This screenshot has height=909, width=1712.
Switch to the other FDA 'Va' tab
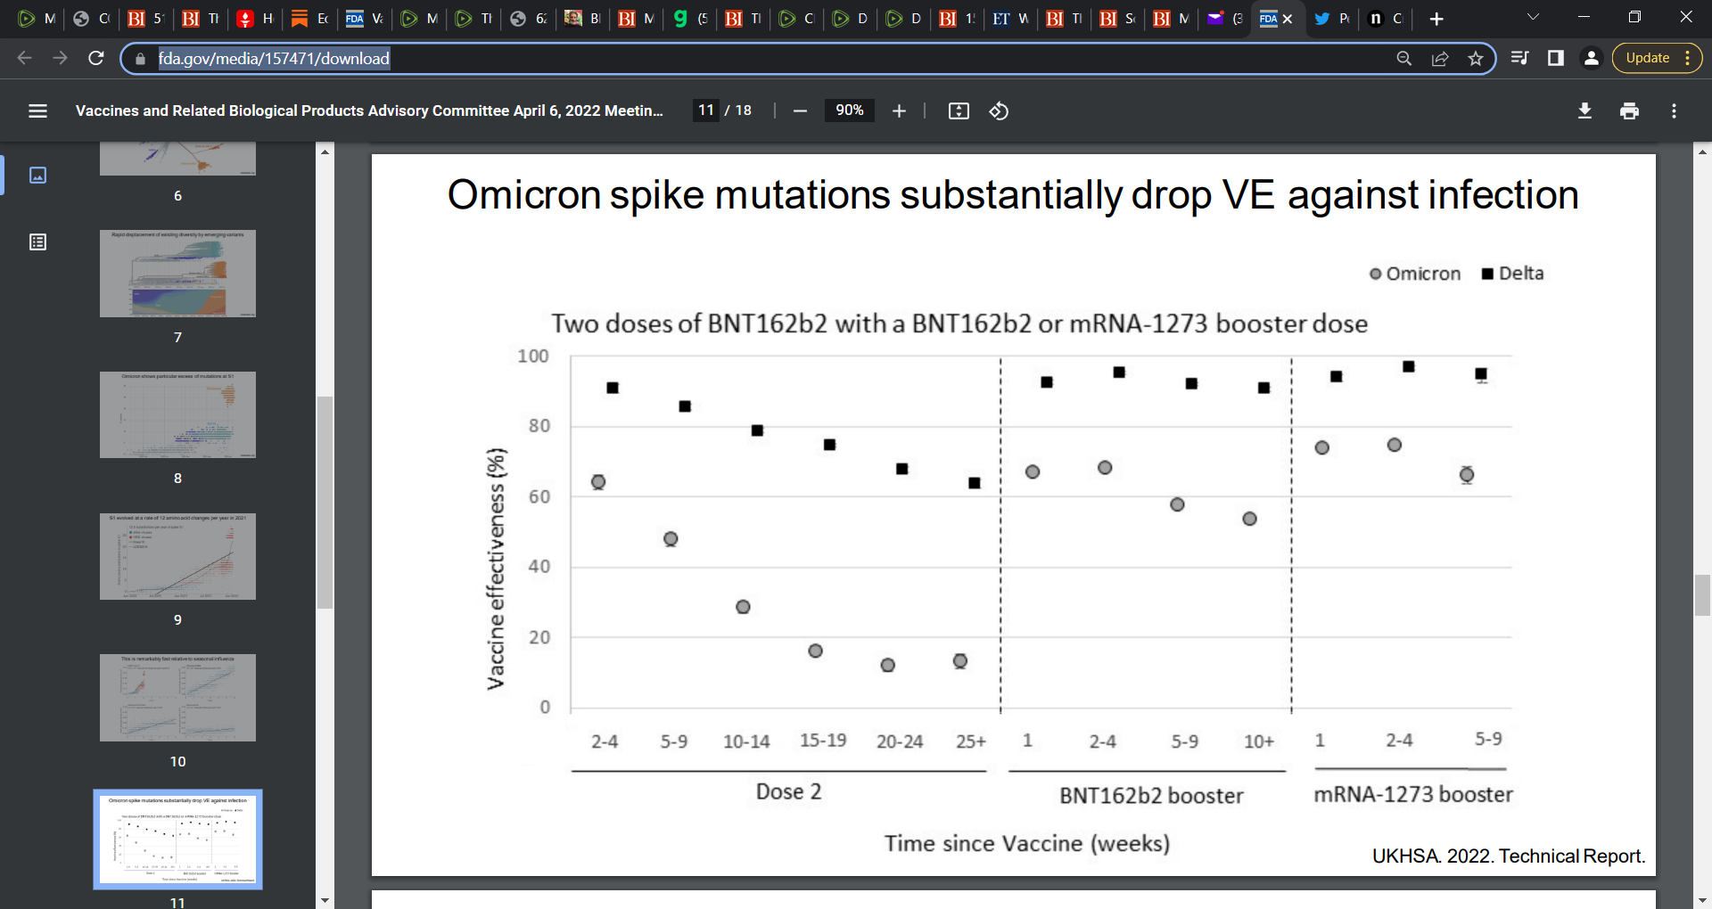(x=365, y=19)
